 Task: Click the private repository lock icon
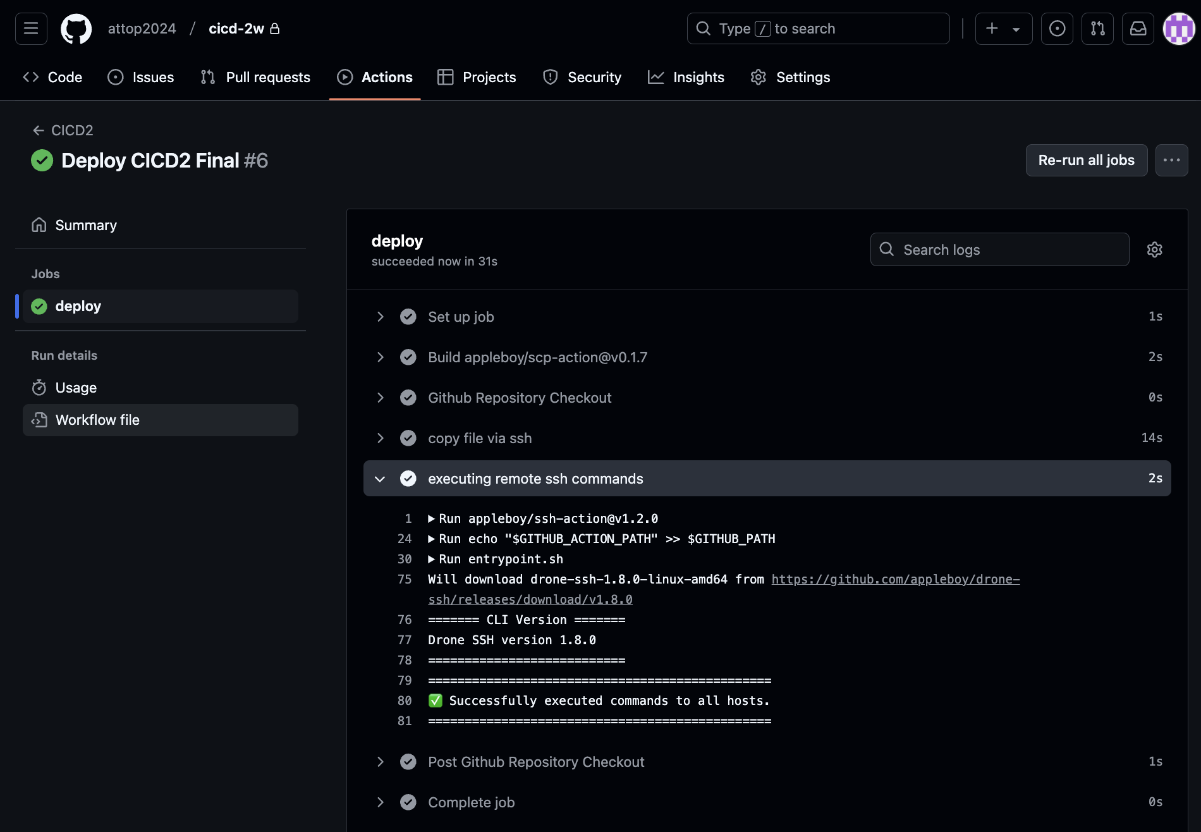275,28
